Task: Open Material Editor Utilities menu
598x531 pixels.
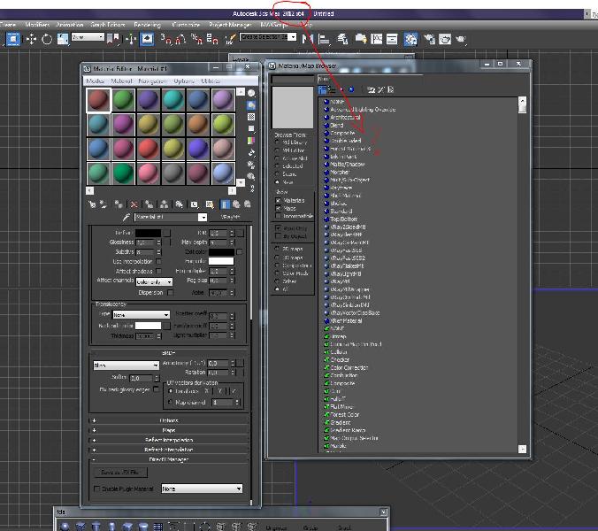Action: [211, 81]
